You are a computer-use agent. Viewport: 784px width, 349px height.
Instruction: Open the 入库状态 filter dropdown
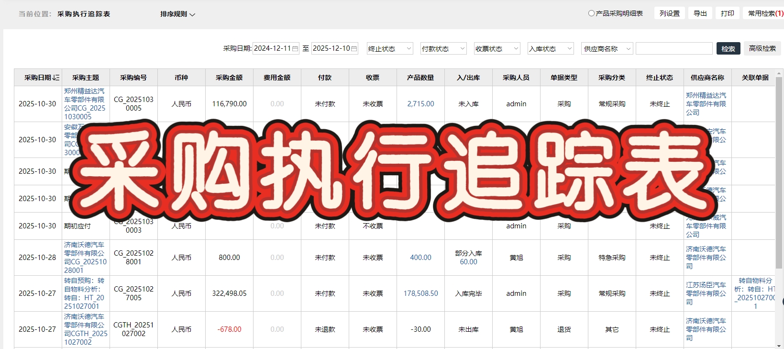point(551,48)
